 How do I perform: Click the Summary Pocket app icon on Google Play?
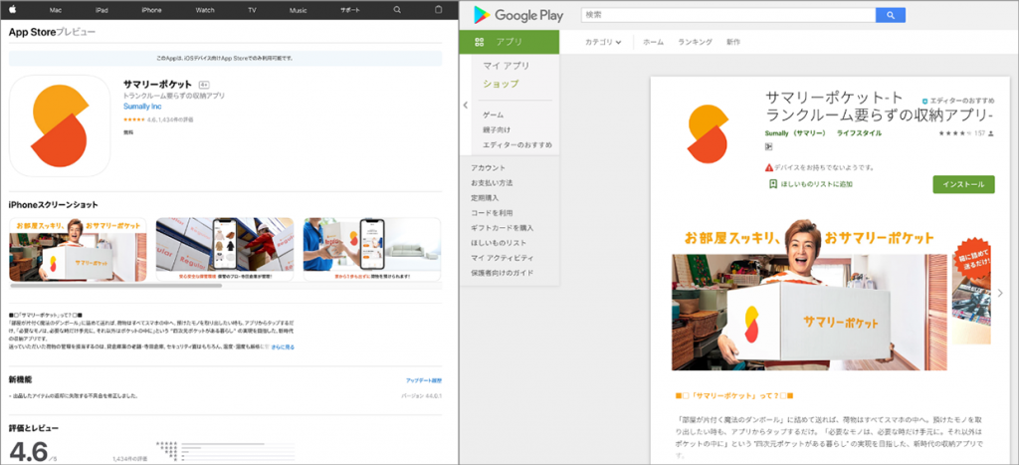708,132
